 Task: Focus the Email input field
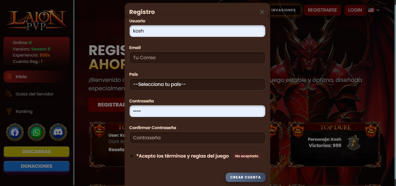tap(197, 58)
